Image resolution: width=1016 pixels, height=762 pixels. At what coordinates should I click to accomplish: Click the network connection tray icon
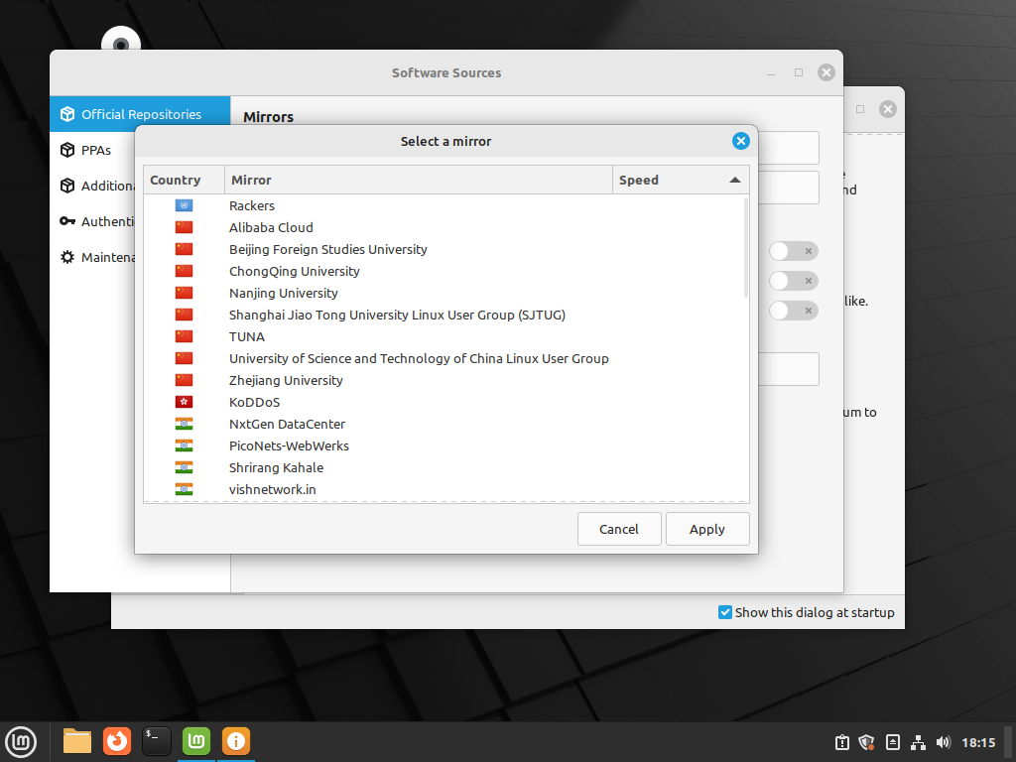pos(918,742)
